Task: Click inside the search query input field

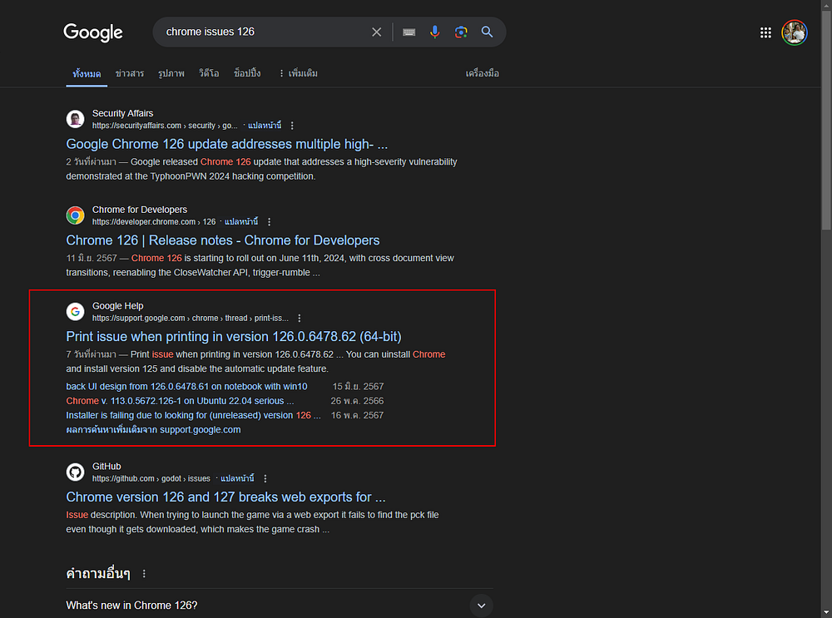Action: pos(258,32)
